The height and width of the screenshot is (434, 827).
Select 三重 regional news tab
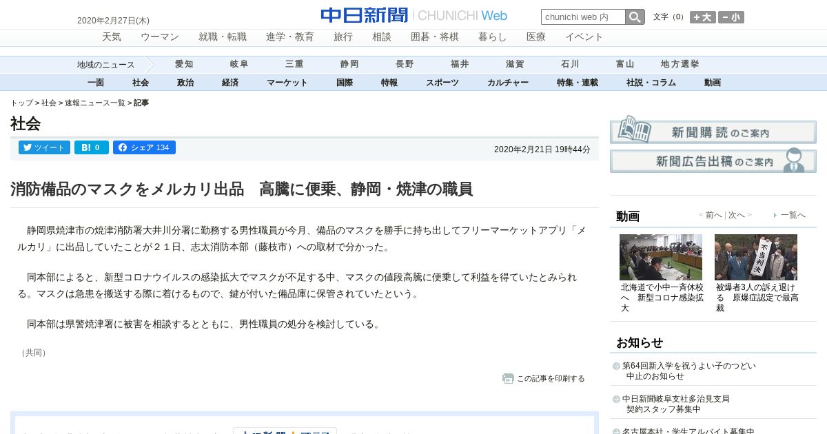point(294,64)
